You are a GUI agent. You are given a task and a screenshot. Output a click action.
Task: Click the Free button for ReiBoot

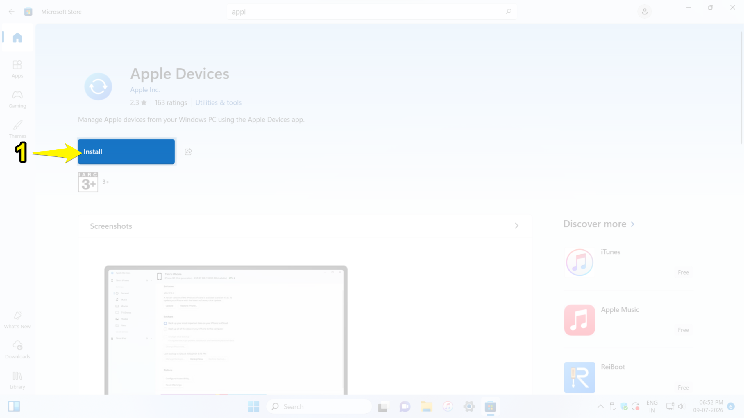click(683, 388)
